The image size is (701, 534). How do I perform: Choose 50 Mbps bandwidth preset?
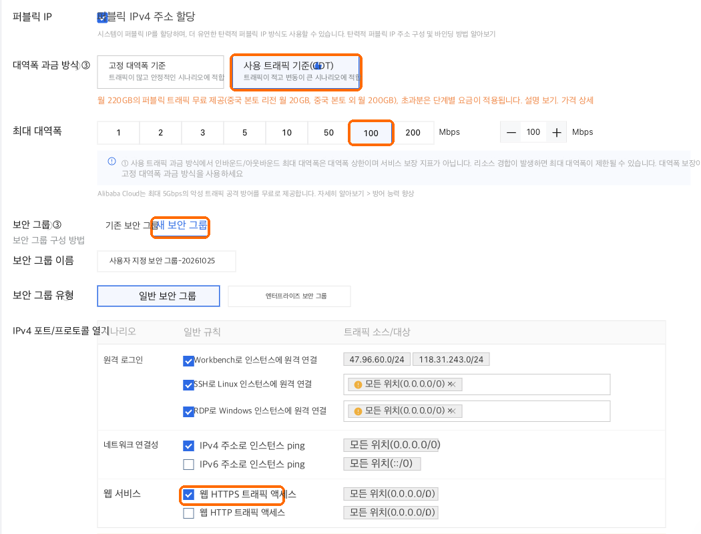(x=328, y=132)
